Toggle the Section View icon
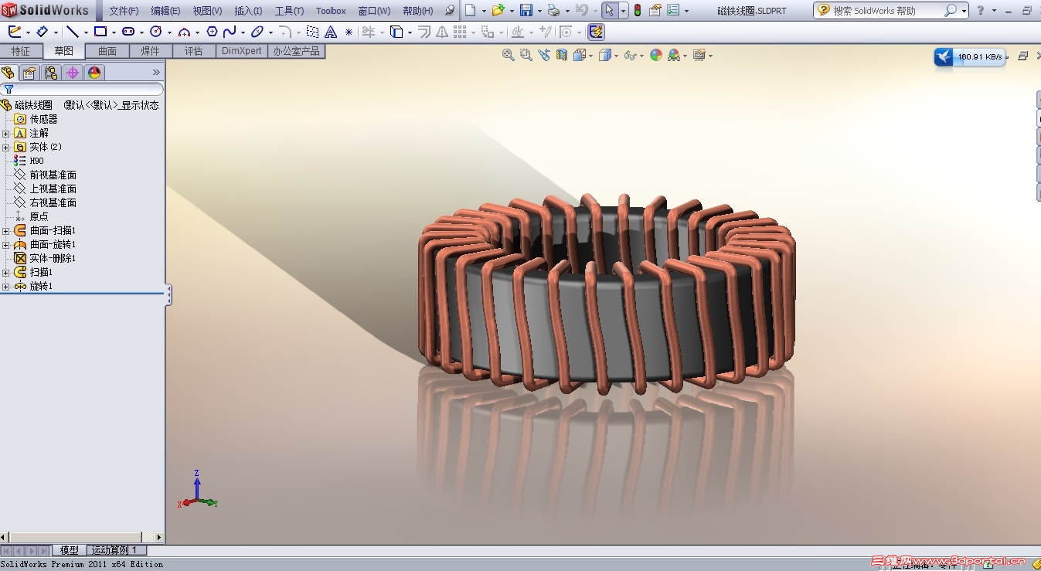The height and width of the screenshot is (571, 1041). click(x=562, y=55)
